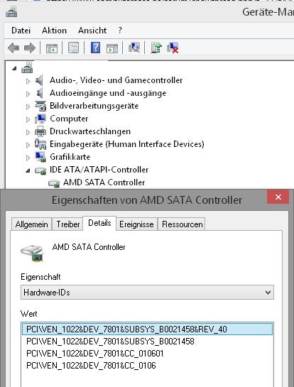Image resolution: width=294 pixels, height=387 pixels.
Task: Expand the Grafikkarte node
Action: 28,158
